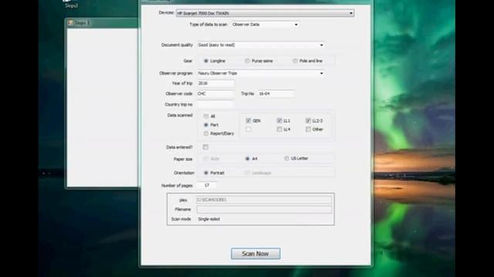
Task: Click the Country trip no field
Action: click(215, 105)
